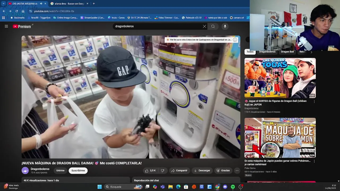Open Spotify from the taskbar
The width and height of the screenshot is (340, 191).
click(233, 187)
